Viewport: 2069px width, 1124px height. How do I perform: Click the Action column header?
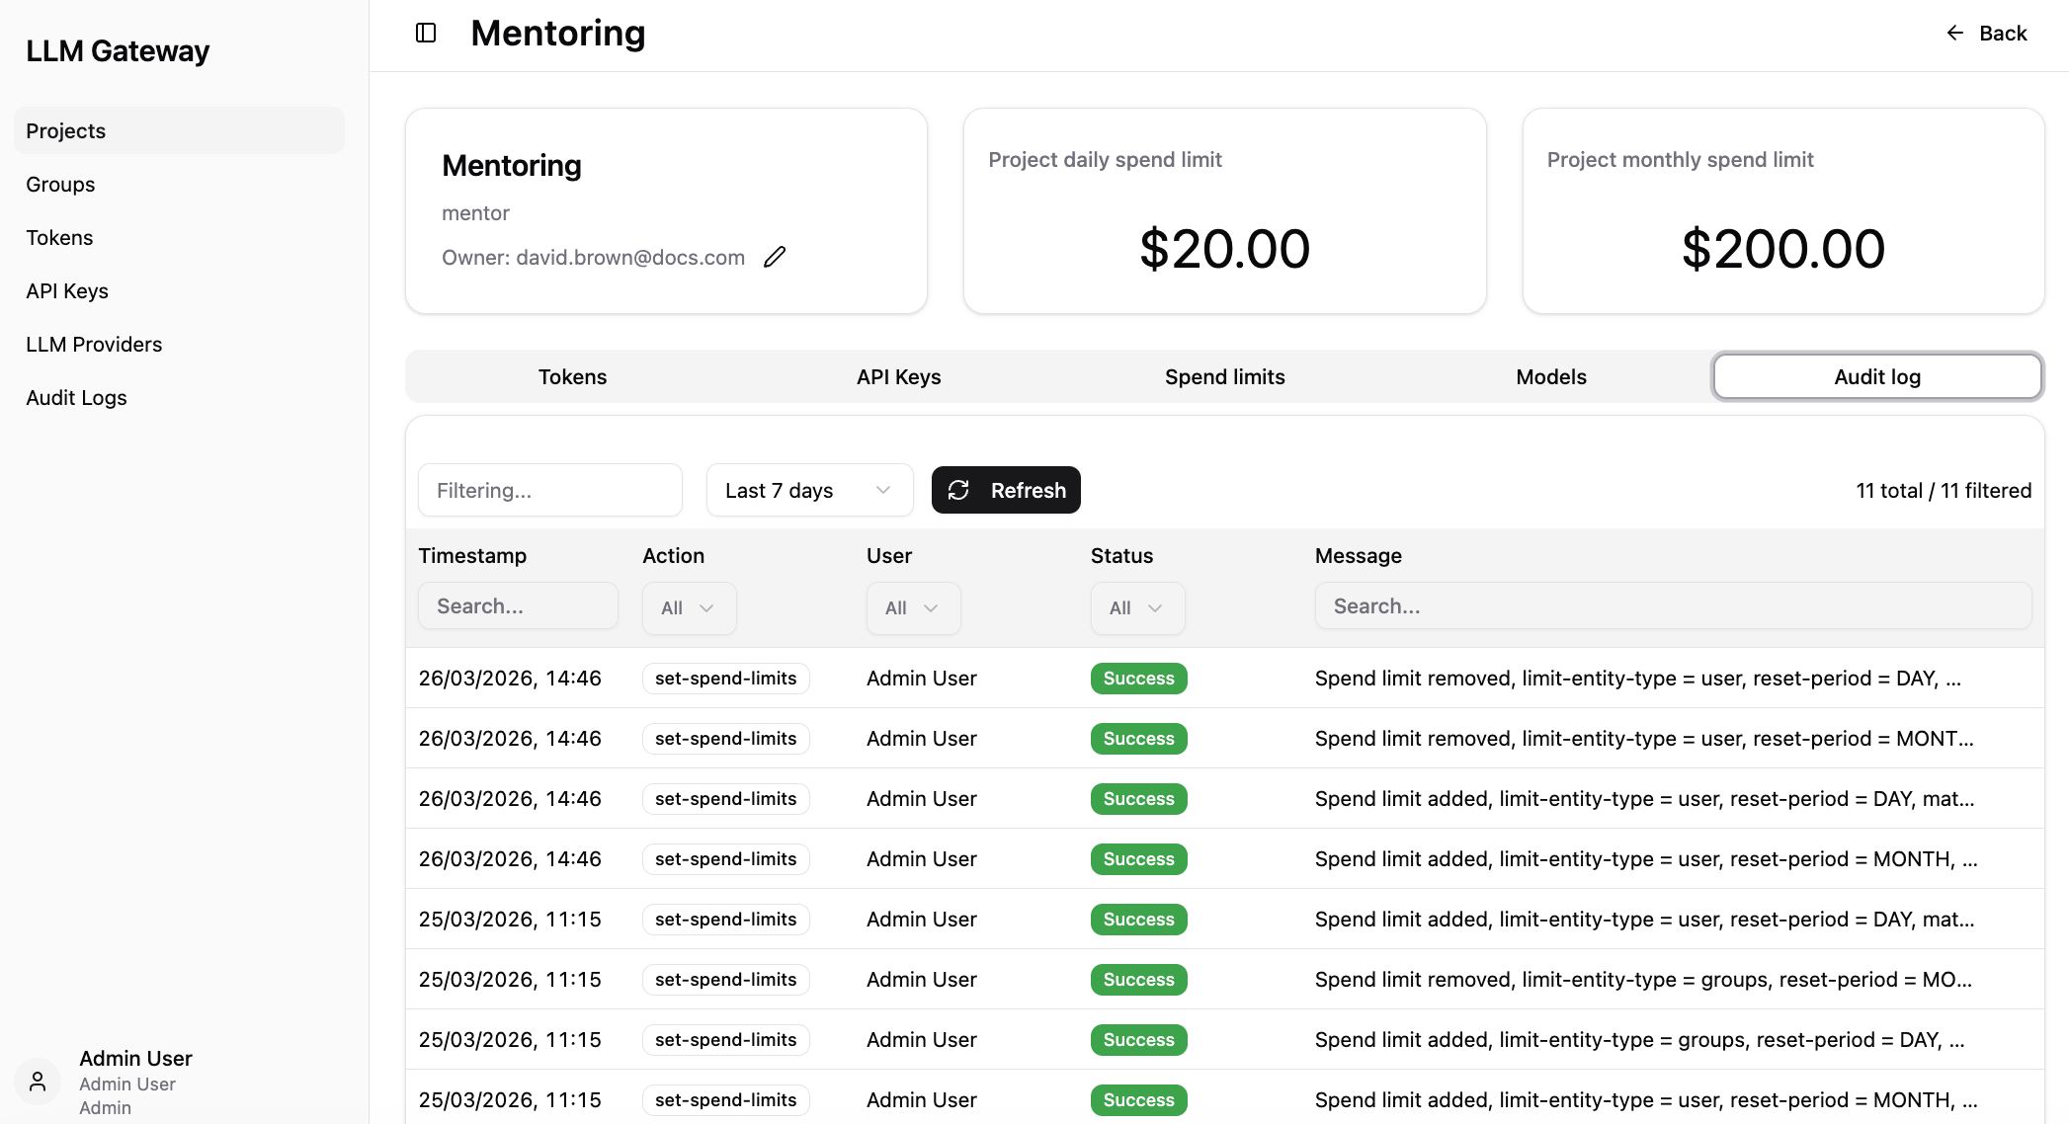click(673, 555)
